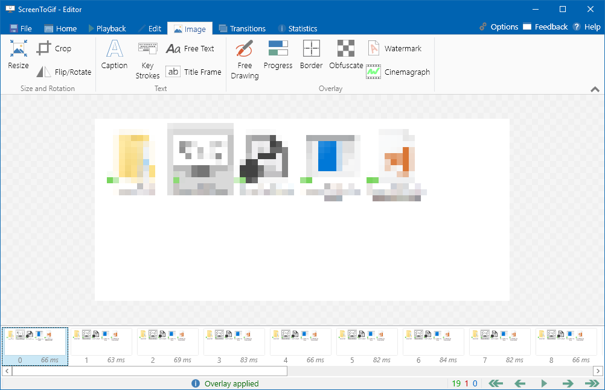Image resolution: width=605 pixels, height=390 pixels.
Task: Open the Statistics tab
Action: pyautogui.click(x=298, y=28)
